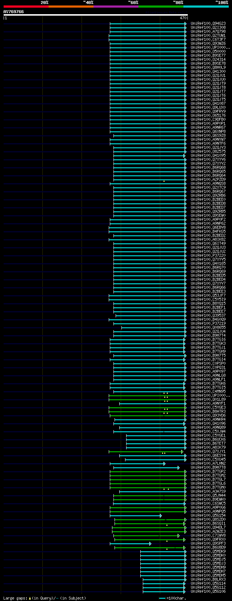
Task: Open hit UniRef100_C6T3F7
Action: 208,40
